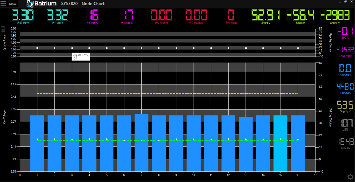The width and height of the screenshot is (355, 182).
Task: Select cell 14 voltage bar
Action: (x=263, y=143)
